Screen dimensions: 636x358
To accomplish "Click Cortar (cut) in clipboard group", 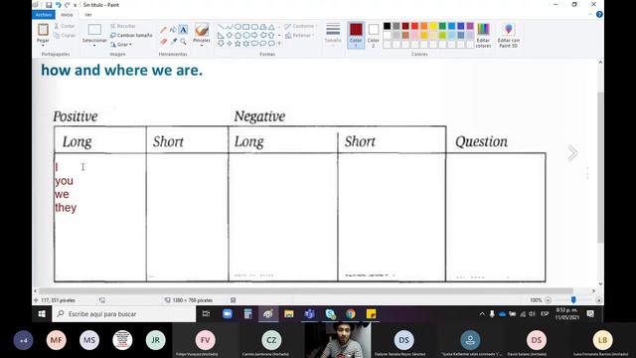I will pyautogui.click(x=65, y=26).
